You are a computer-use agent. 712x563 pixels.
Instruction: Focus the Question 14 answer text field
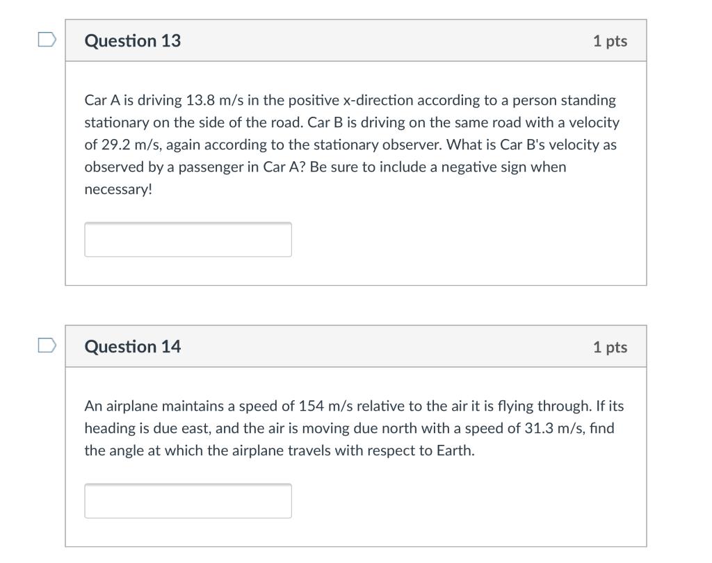click(x=188, y=501)
